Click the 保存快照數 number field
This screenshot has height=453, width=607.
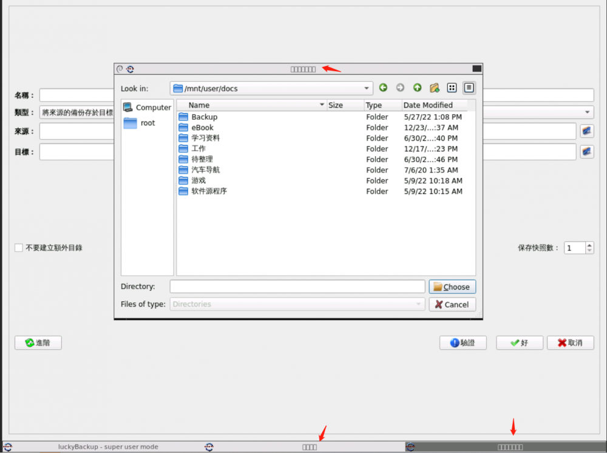point(574,248)
